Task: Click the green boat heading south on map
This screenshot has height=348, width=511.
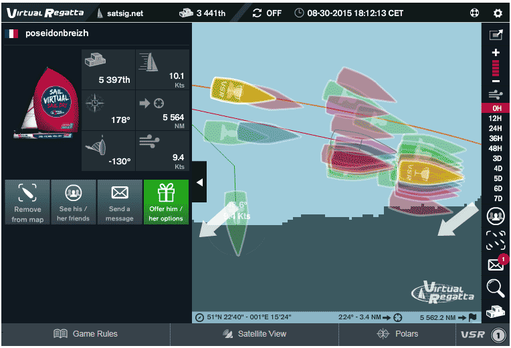Action: pyautogui.click(x=237, y=223)
